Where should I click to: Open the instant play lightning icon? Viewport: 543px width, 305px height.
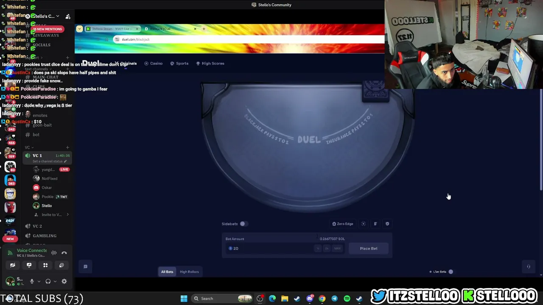tap(364, 224)
